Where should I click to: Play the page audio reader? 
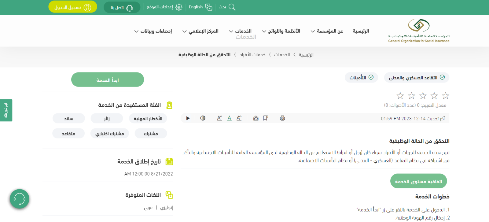[x=188, y=118]
